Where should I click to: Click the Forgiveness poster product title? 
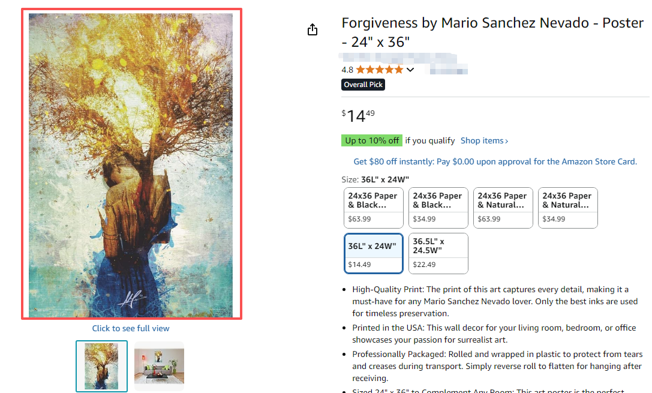(x=492, y=32)
